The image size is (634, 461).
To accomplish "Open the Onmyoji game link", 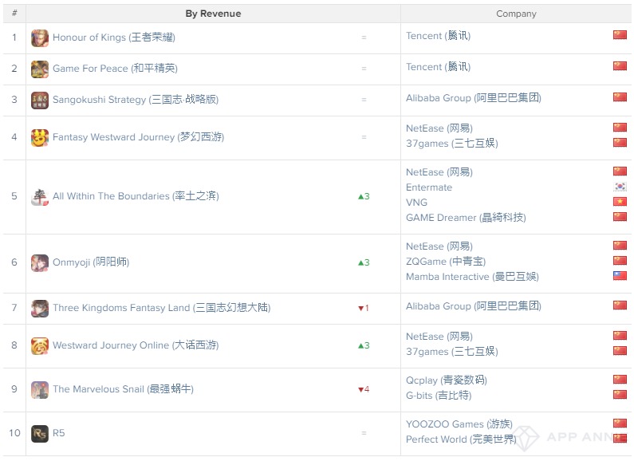I will point(91,262).
